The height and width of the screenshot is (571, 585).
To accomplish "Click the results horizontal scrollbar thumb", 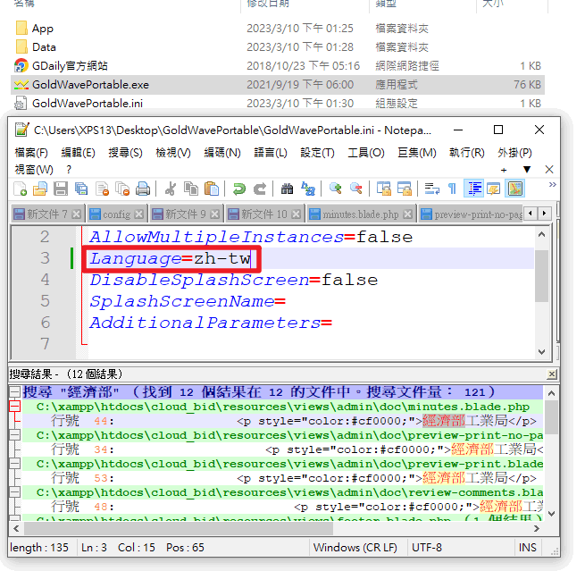I will (x=179, y=528).
